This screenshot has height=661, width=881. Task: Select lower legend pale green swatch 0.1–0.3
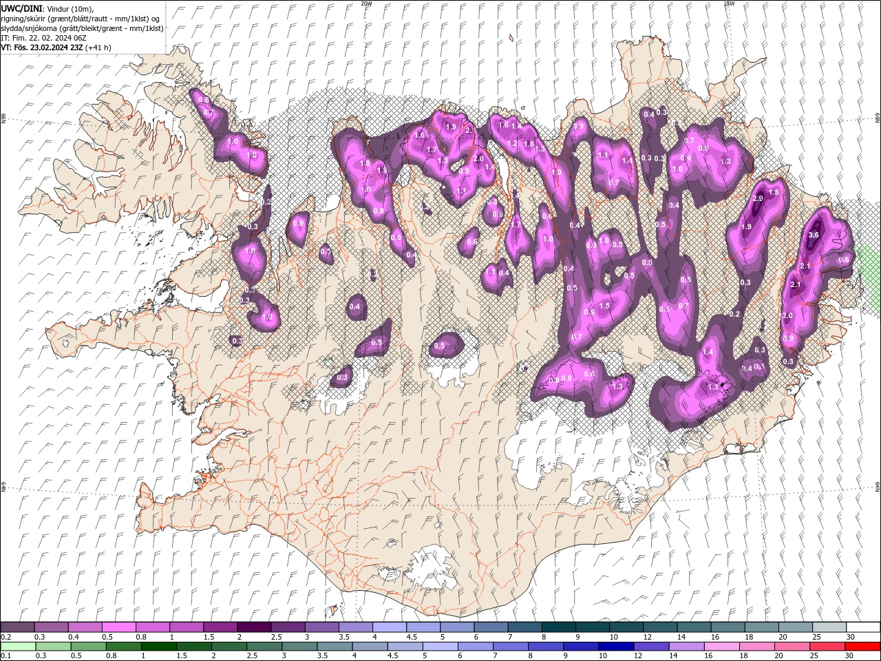coord(17,647)
